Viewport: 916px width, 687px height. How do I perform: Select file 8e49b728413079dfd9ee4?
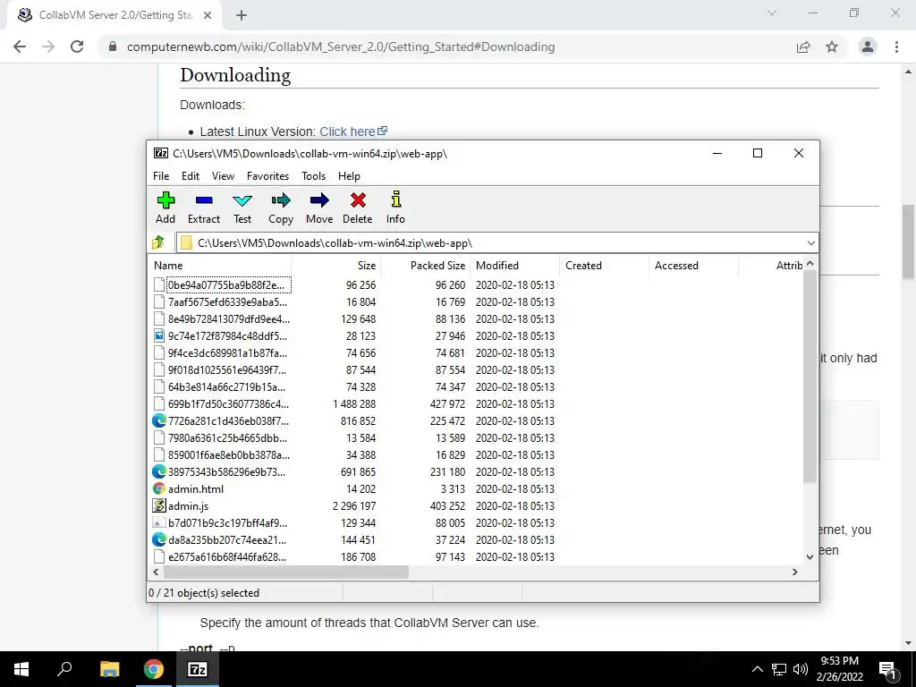tap(228, 319)
